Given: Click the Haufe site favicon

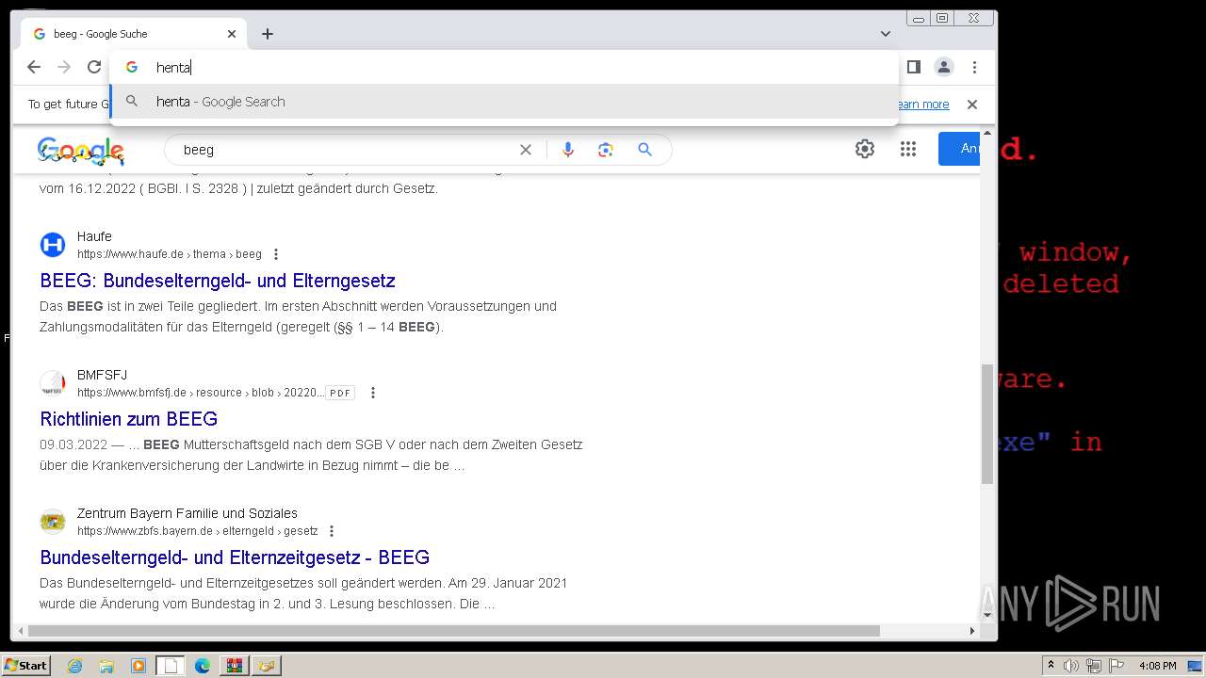Looking at the screenshot, I should [x=53, y=245].
